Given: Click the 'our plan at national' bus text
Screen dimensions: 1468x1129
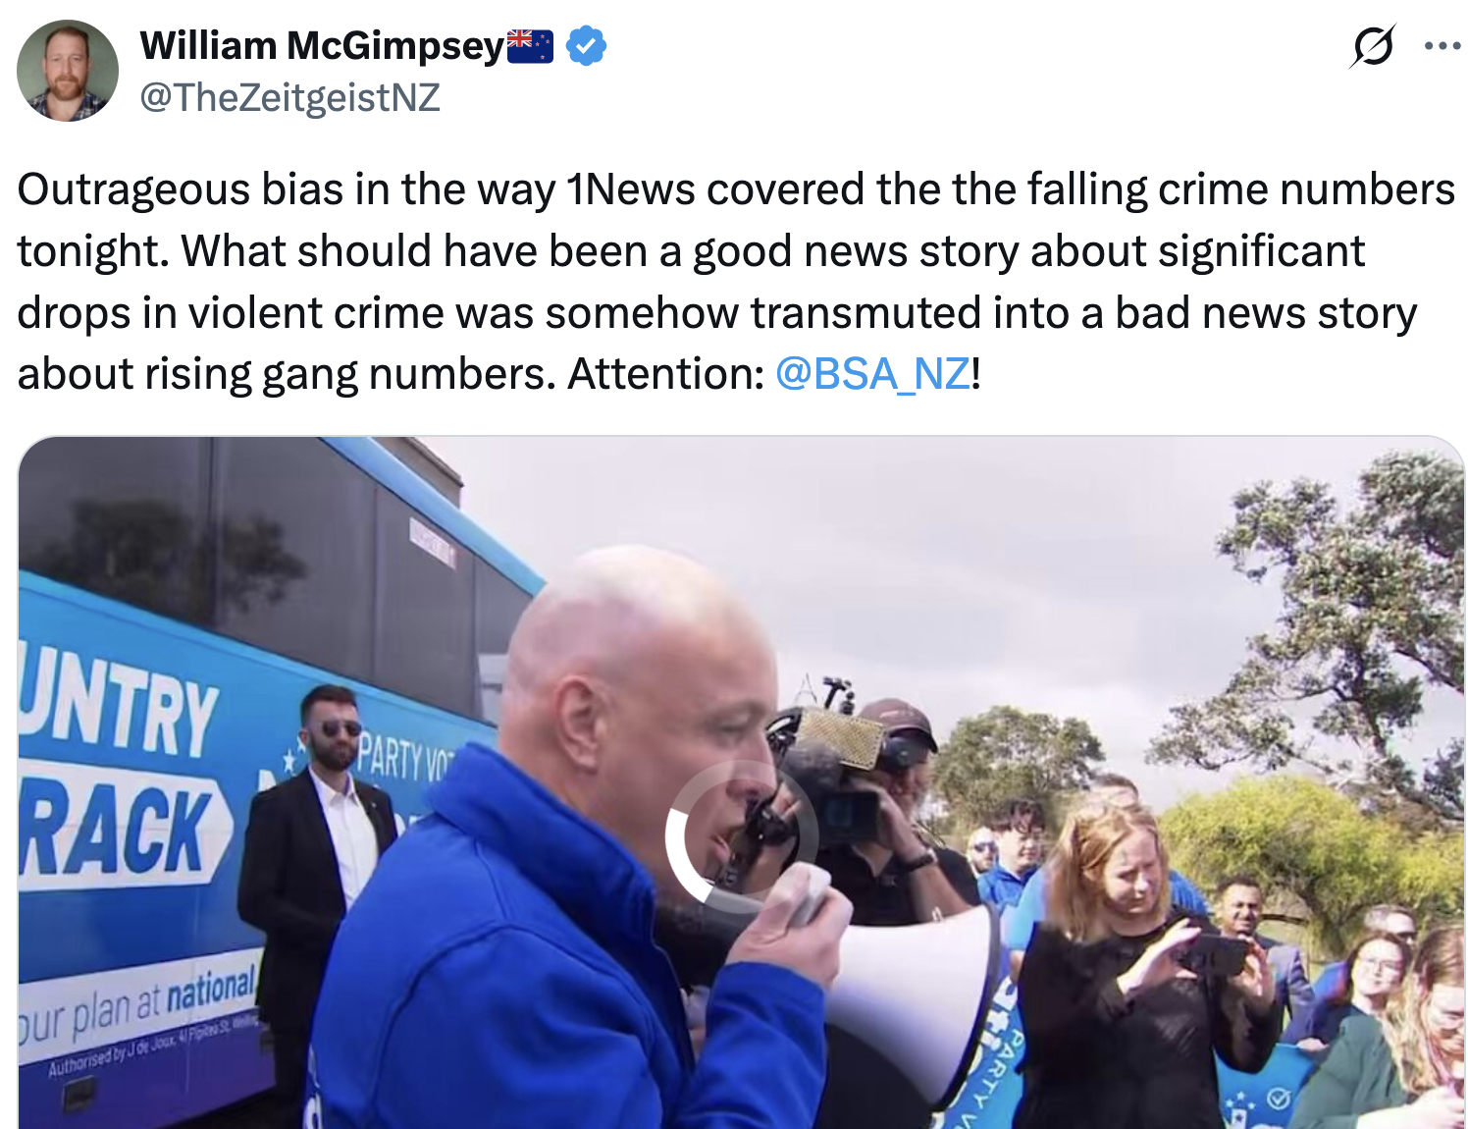Looking at the screenshot, I should [x=137, y=1008].
